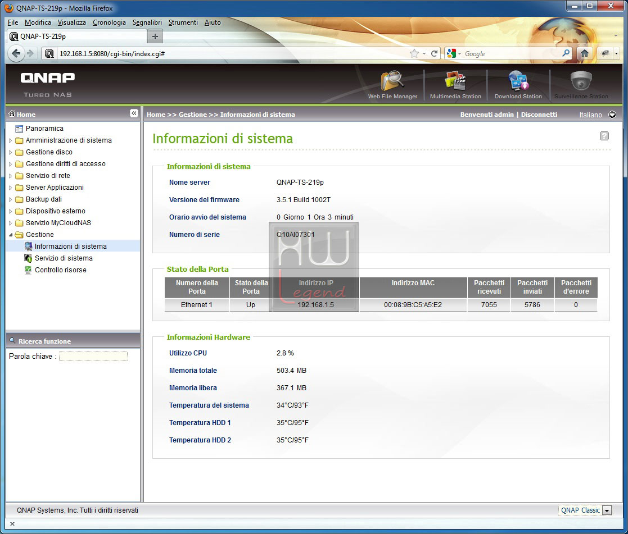Viewport: 628px width, 534px height.
Task: Bookmark this page with star icon
Action: pos(414,53)
